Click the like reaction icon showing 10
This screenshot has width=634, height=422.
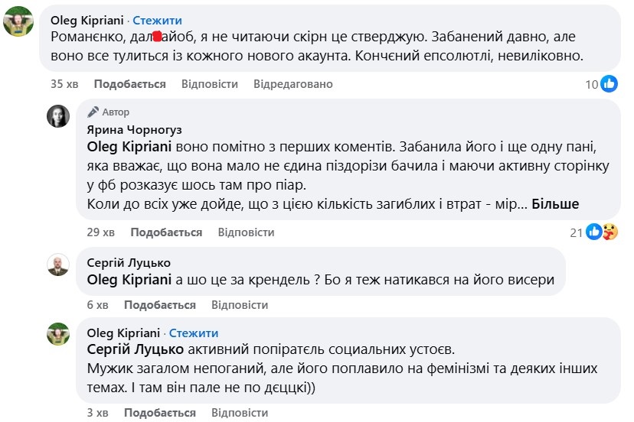tap(609, 84)
